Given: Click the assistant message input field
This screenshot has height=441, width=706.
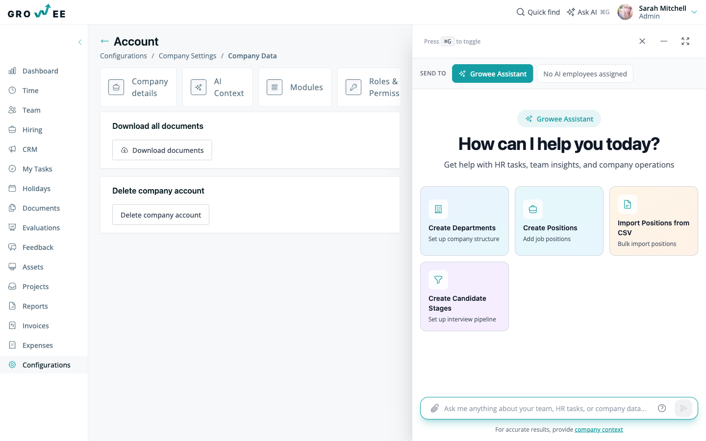Looking at the screenshot, I should 545,409.
